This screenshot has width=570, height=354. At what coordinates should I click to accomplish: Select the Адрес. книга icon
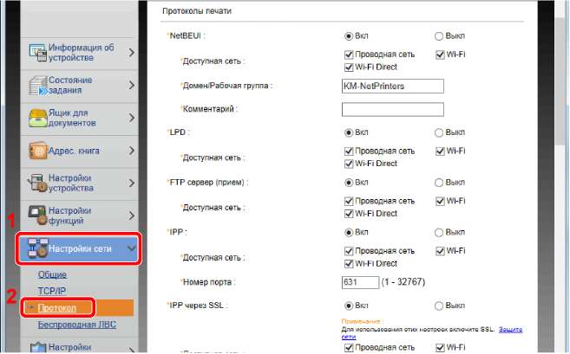pos(36,151)
